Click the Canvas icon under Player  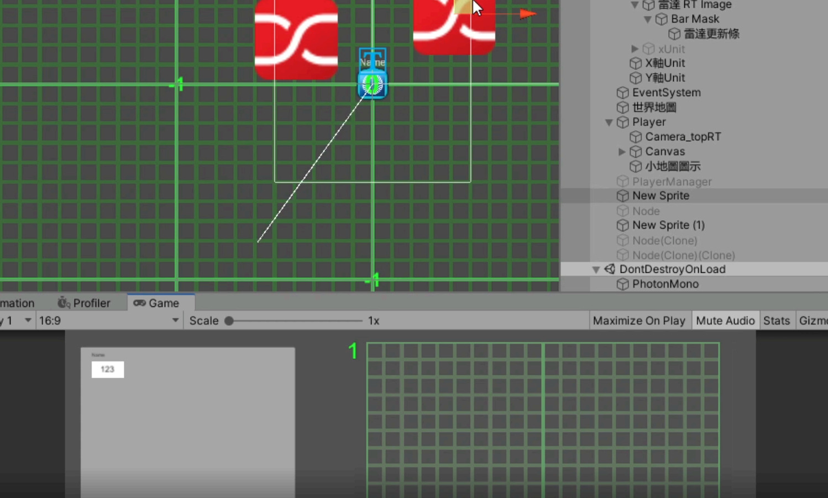point(635,151)
